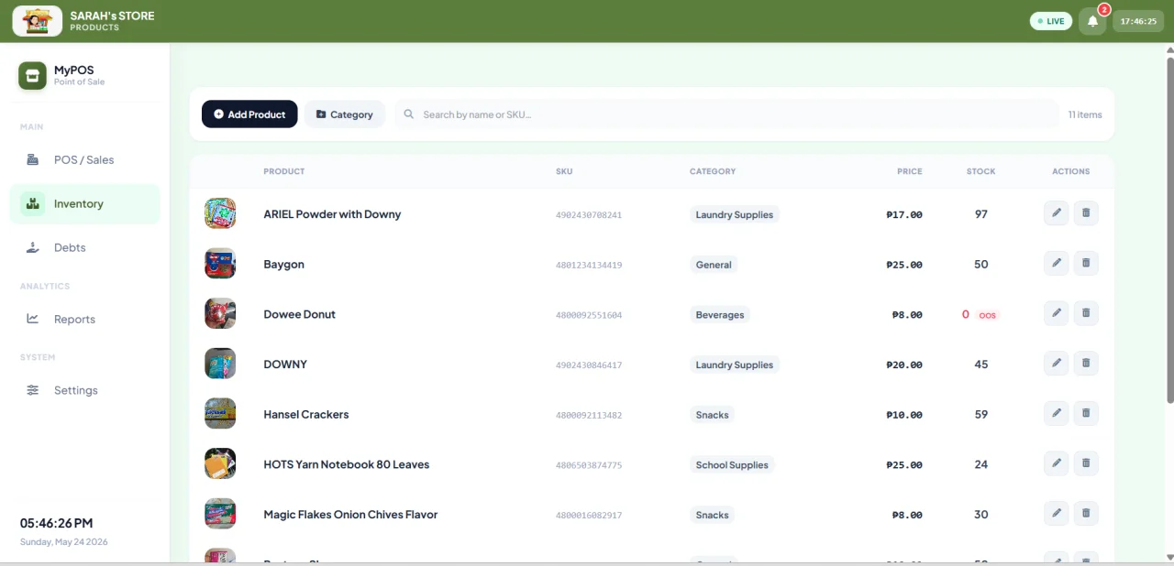Image resolution: width=1174 pixels, height=566 pixels.
Task: Delete the Baygon product row
Action: pos(1086,264)
